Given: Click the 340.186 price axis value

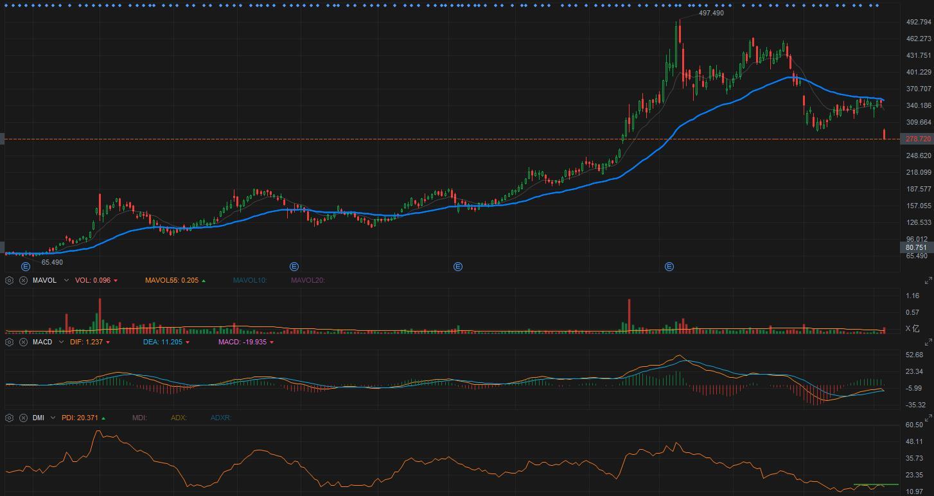Looking at the screenshot, I should coord(918,105).
